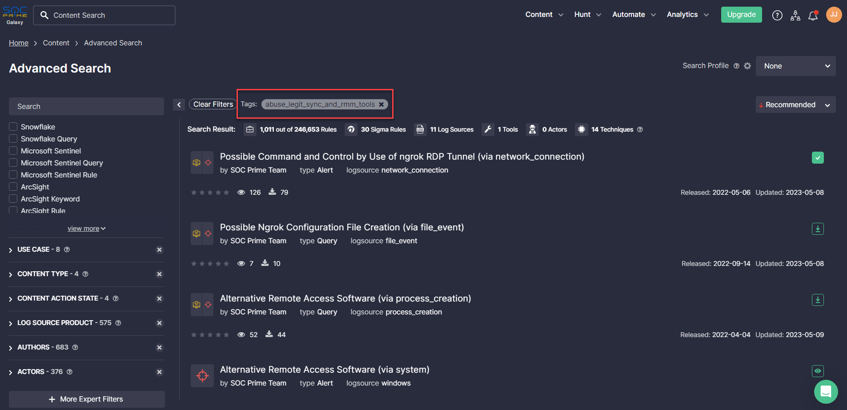The height and width of the screenshot is (410, 847).
Task: Check the Snowflake Query checkbox
Action: pyautogui.click(x=13, y=139)
